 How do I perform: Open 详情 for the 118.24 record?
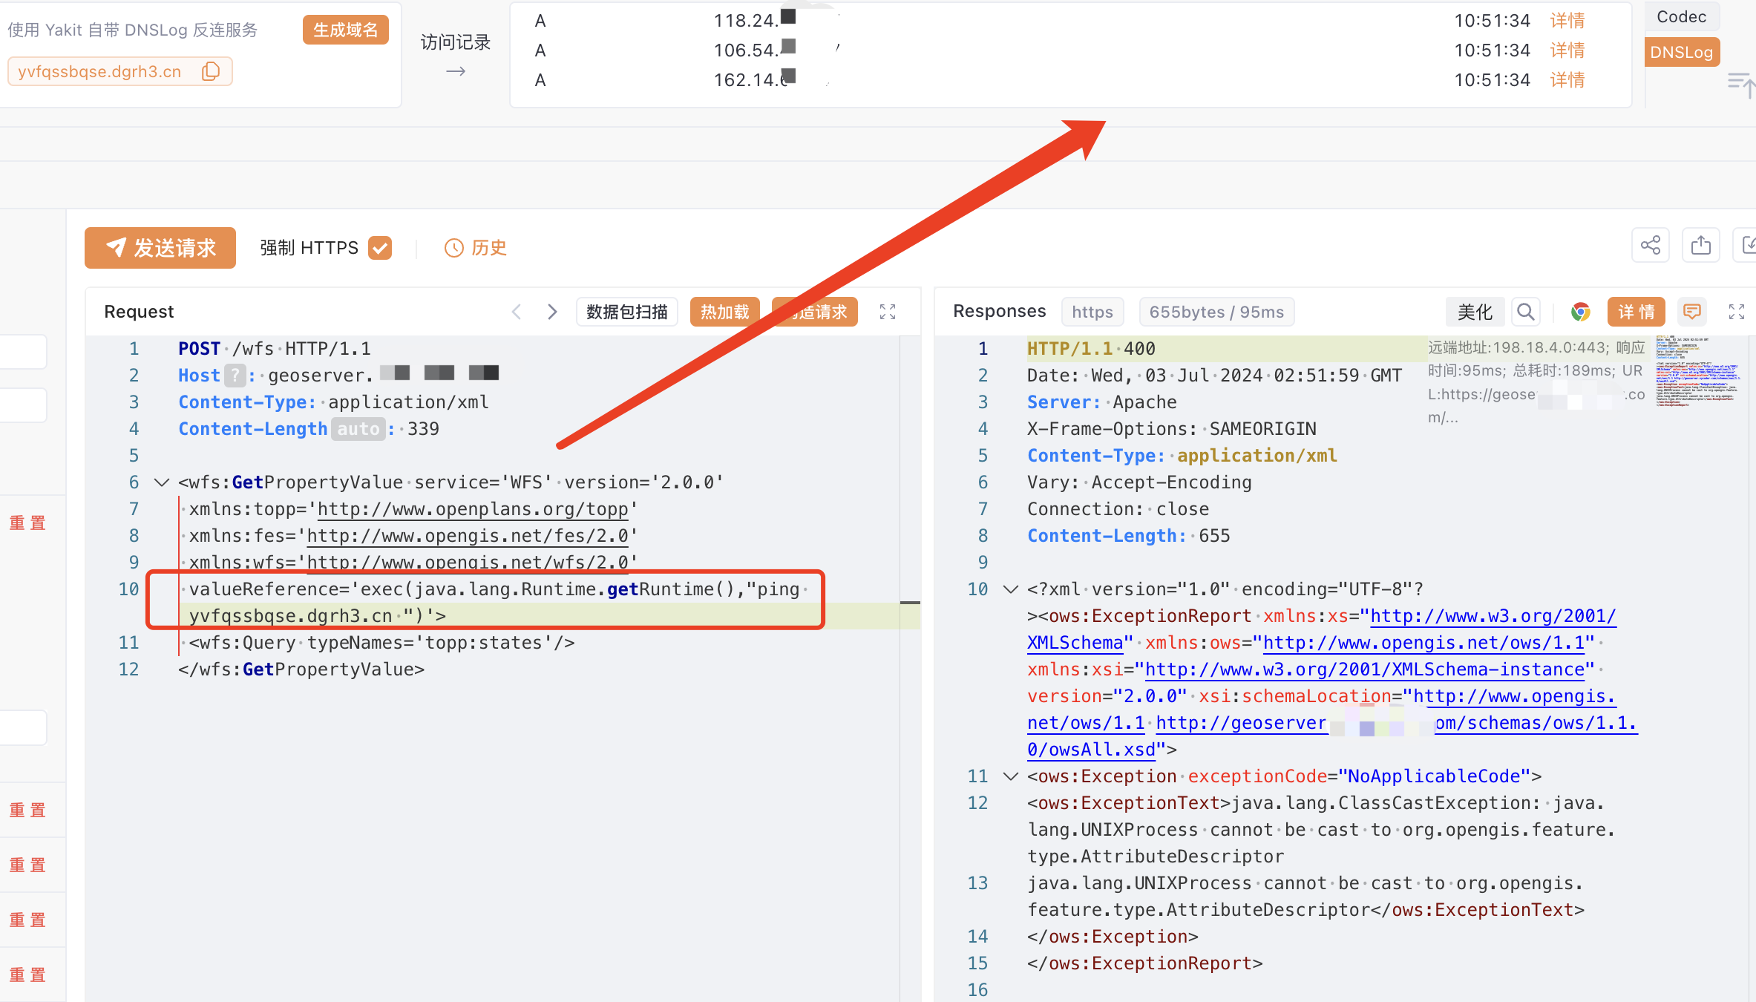click(1567, 21)
